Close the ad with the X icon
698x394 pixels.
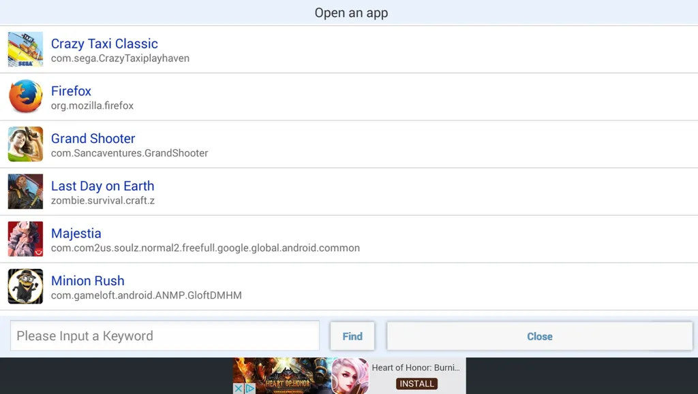(x=239, y=389)
